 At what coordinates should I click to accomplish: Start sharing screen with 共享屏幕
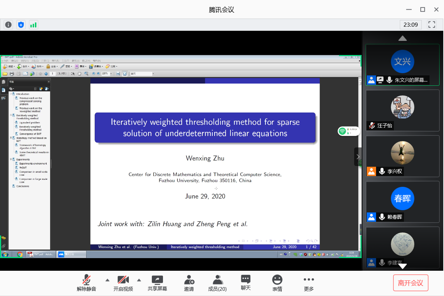click(157, 283)
